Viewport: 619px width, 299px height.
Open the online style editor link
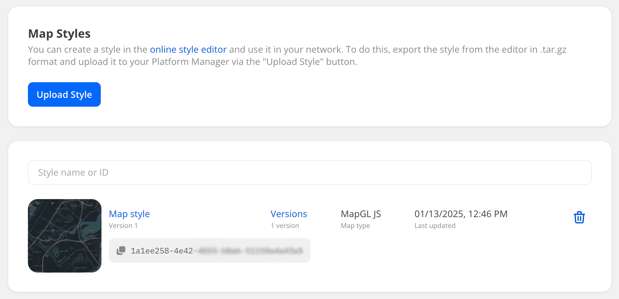[x=188, y=50]
